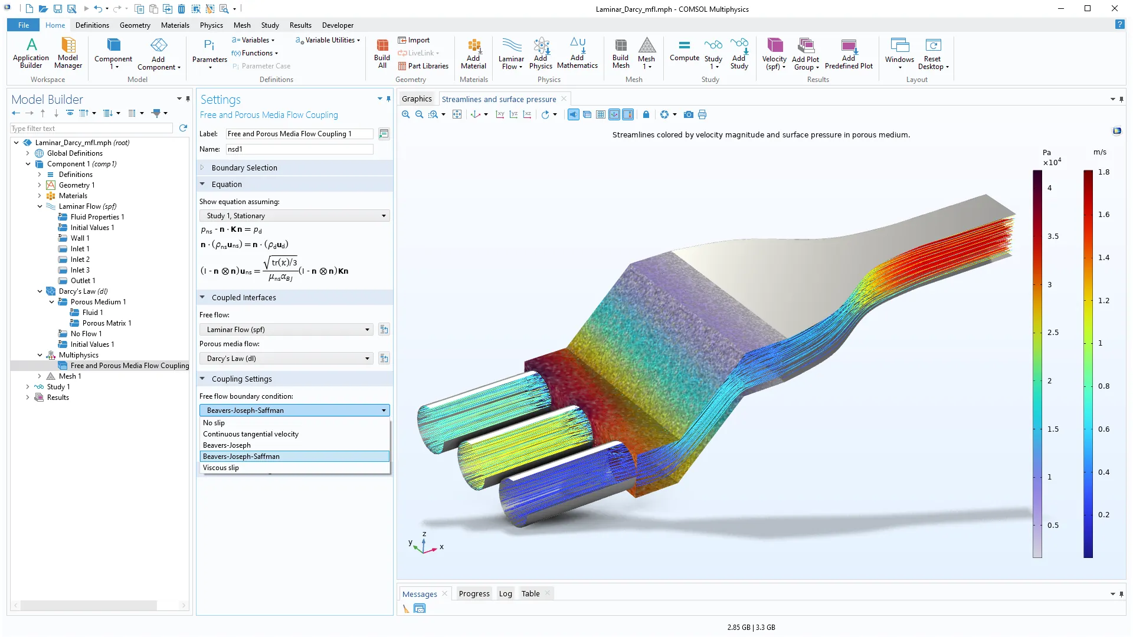Screen dimensions: 1133x637
Task: Click Zoom In in graphics toolbar
Action: tap(405, 114)
